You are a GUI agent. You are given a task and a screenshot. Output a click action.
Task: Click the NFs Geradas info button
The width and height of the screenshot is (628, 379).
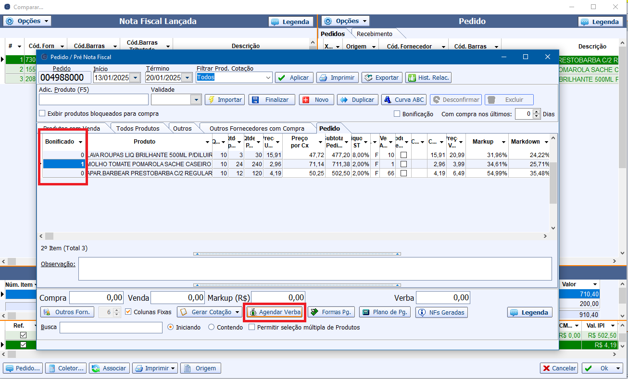point(441,312)
